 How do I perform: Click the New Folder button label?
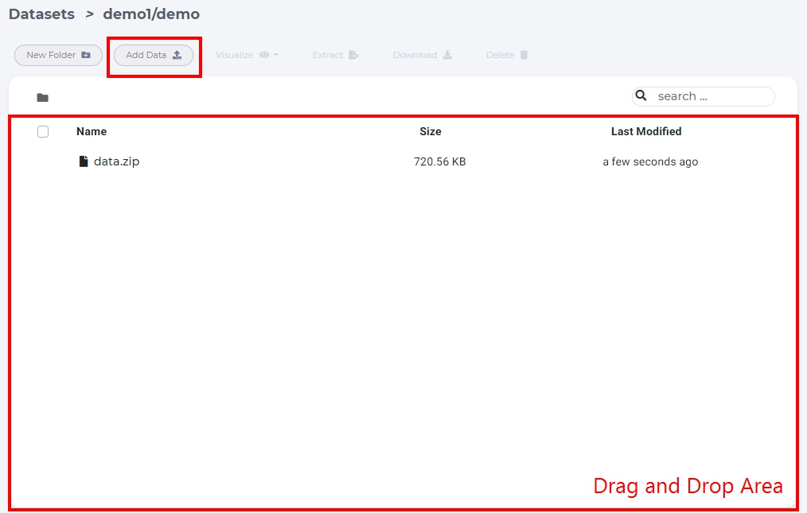click(x=51, y=55)
